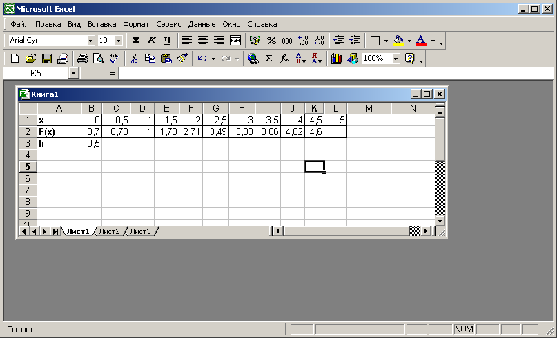This screenshot has height=338, width=557.
Task: Increase cell indent
Action: pos(355,41)
